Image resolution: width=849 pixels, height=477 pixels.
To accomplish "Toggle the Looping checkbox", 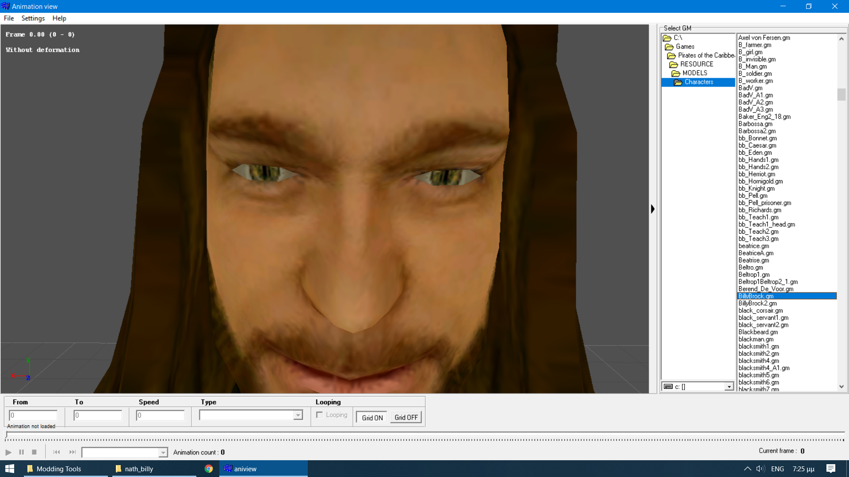I will tap(320, 415).
